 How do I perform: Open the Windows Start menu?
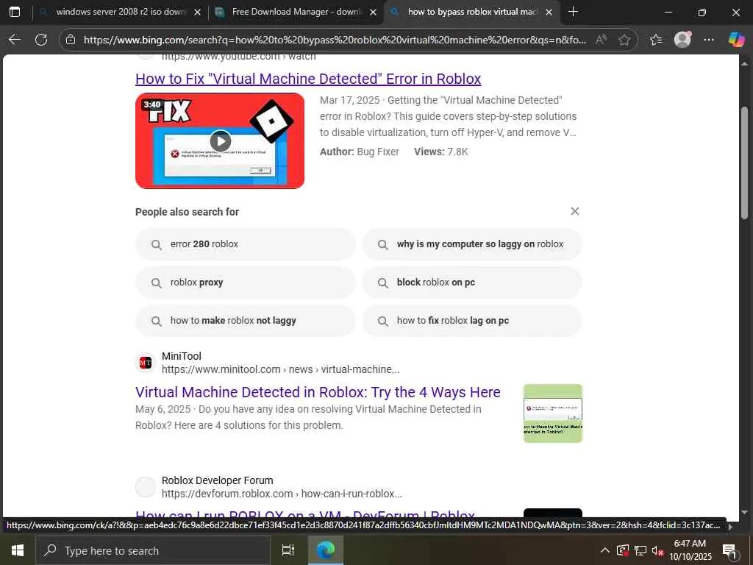click(18, 550)
